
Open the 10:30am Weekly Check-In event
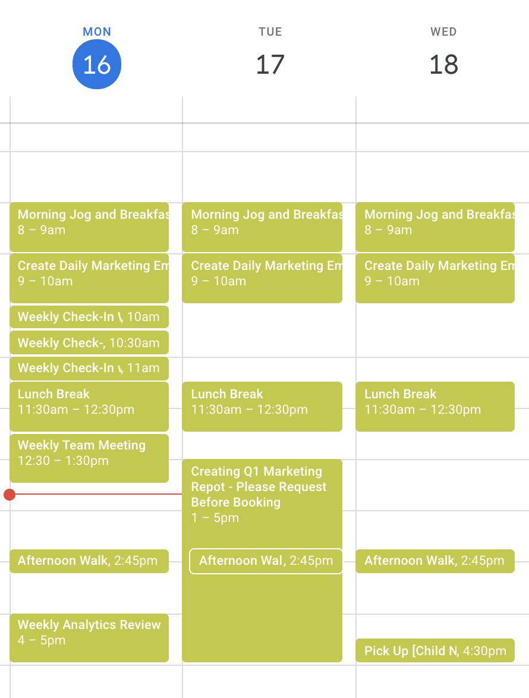coord(89,343)
